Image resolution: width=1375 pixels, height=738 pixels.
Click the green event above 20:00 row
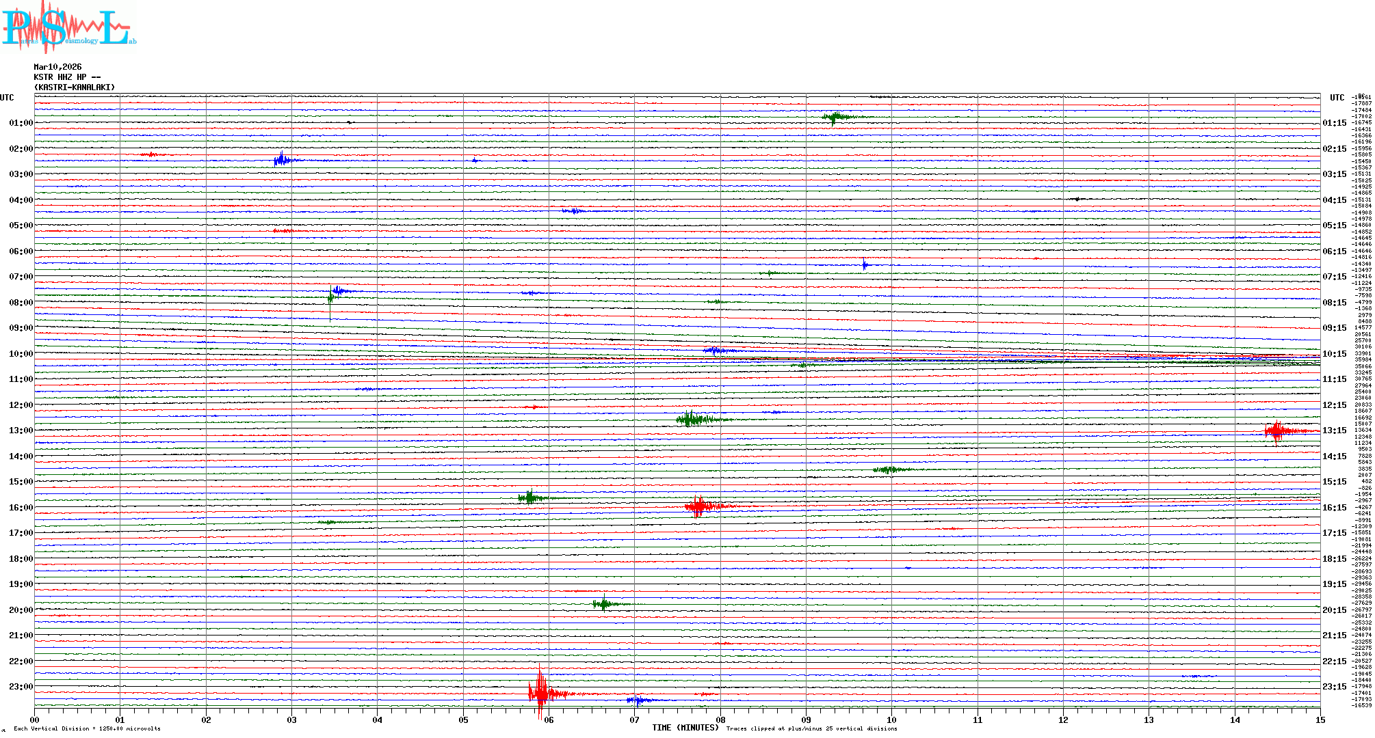point(603,604)
